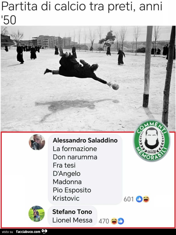Click the soccer ball in the photo
176x235 pixels.
click(116, 87)
